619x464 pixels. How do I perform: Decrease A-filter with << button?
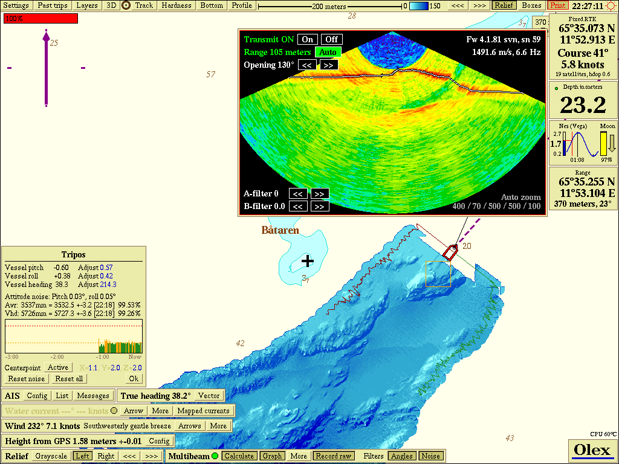pyautogui.click(x=298, y=194)
